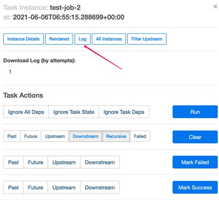
Task: Enable Failed option for Clear
Action: click(x=140, y=136)
